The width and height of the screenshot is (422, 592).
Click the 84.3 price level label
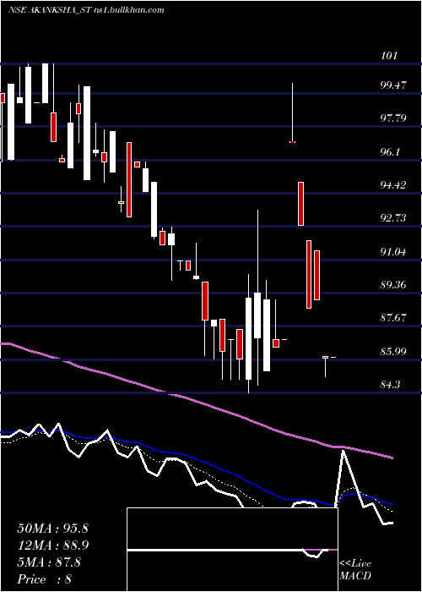point(391,385)
